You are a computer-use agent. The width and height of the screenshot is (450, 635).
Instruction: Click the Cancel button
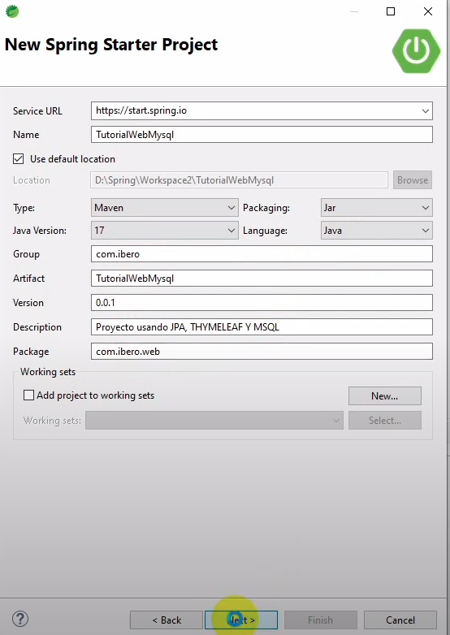click(x=400, y=620)
